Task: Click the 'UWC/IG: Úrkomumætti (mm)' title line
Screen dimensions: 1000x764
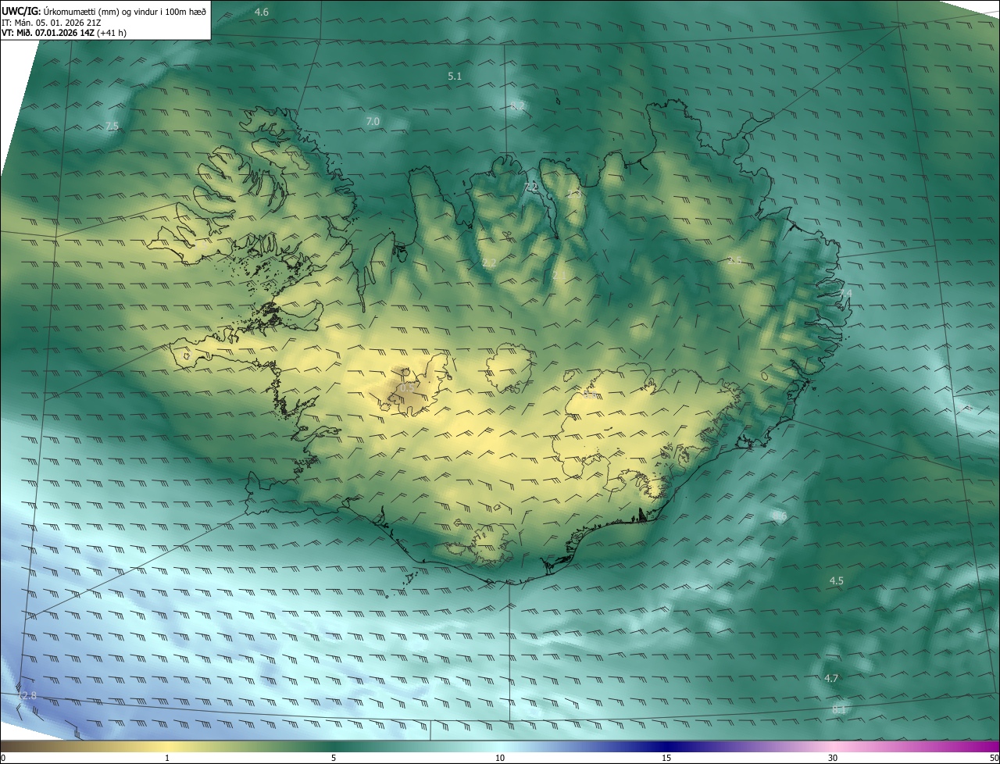Action: pos(105,12)
